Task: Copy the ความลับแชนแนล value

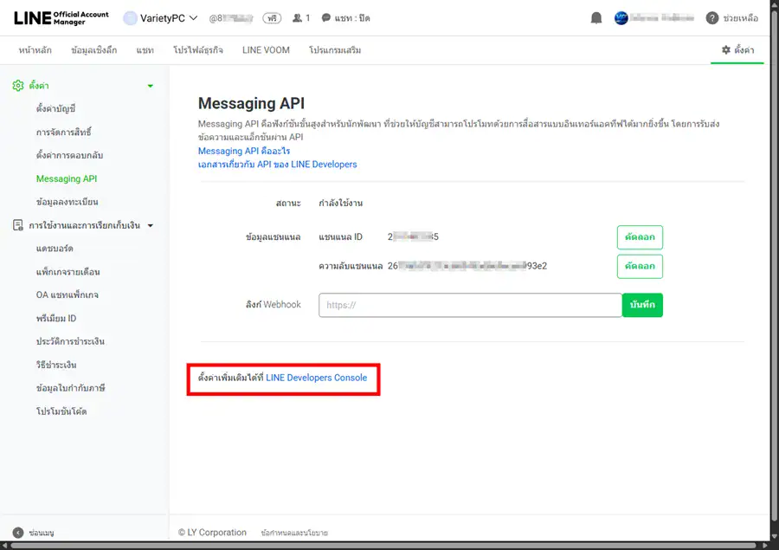Action: pos(640,266)
